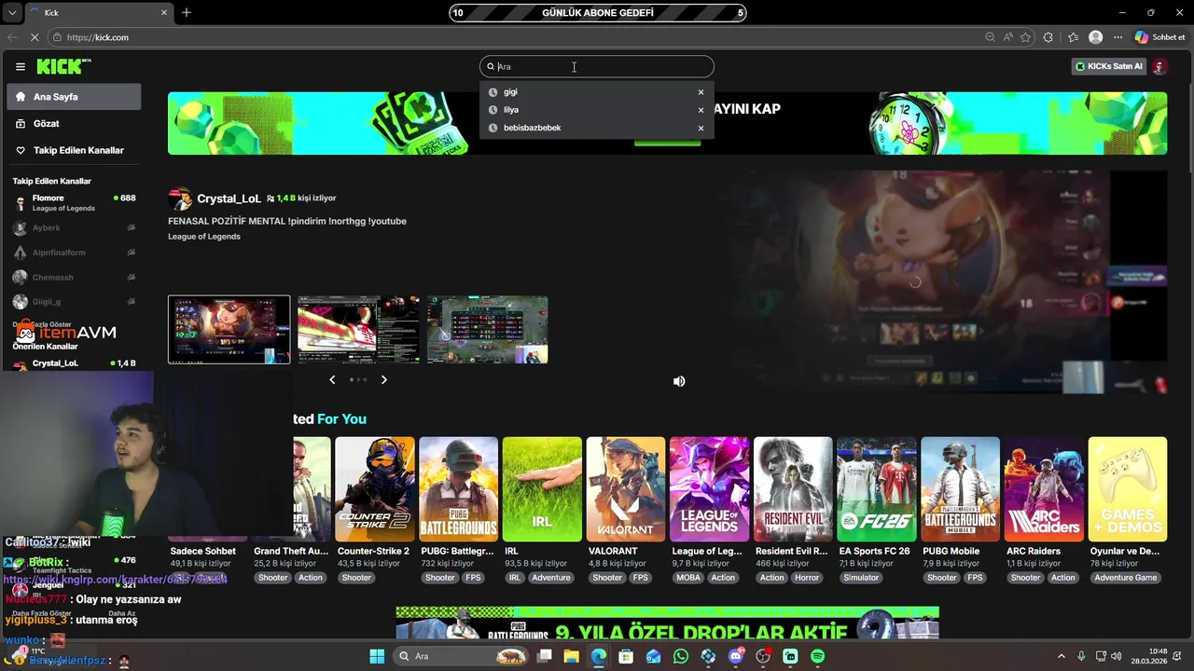
Task: Click Adventure tag under IRL
Action: pos(551,578)
